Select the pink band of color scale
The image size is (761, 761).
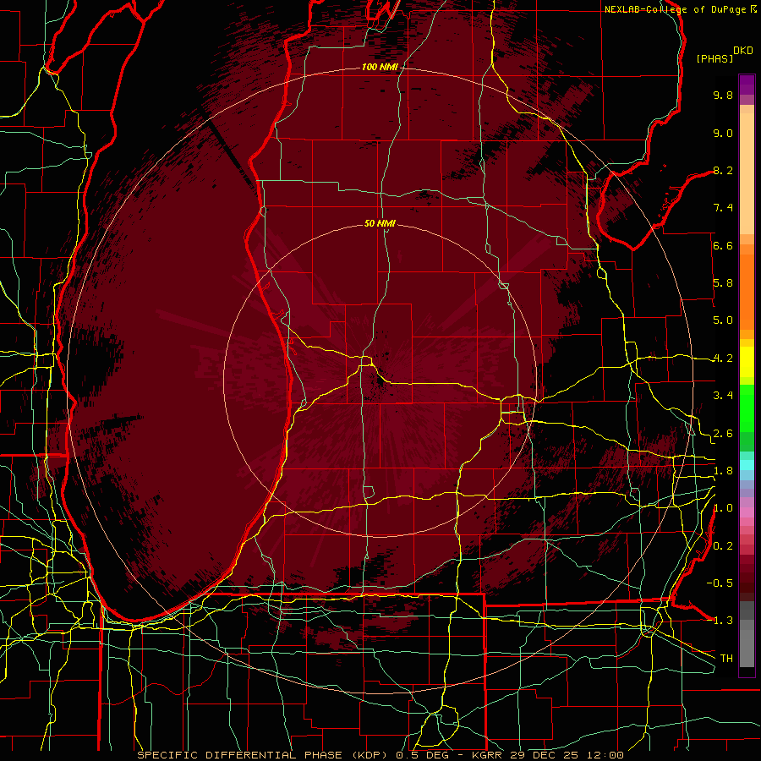point(747,512)
